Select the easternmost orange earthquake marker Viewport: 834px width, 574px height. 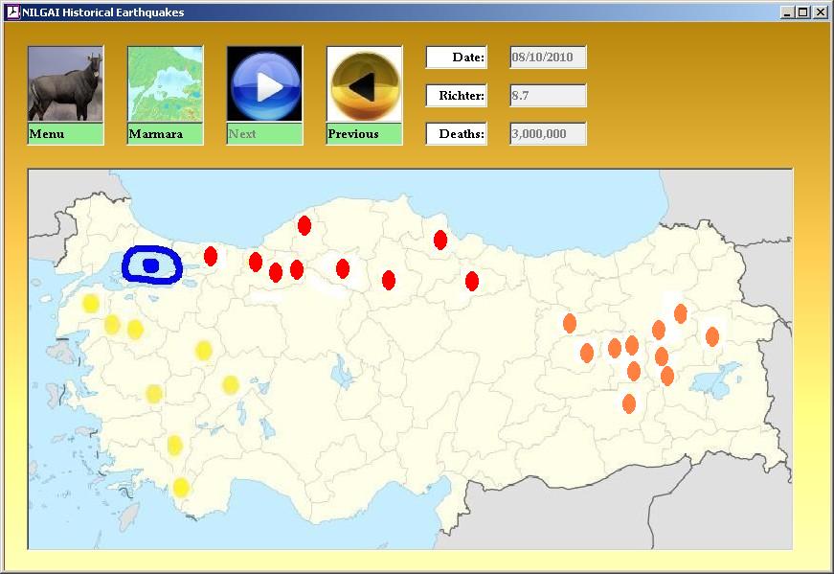[x=712, y=336]
